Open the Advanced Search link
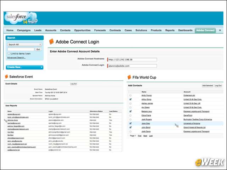This screenshot has height=170, width=227. [16, 57]
